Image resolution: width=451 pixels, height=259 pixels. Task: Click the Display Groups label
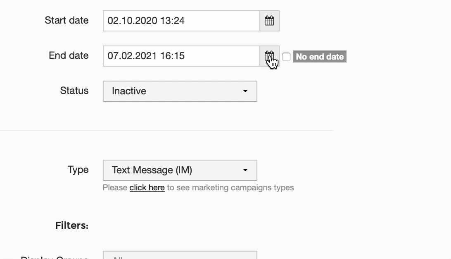(55, 257)
